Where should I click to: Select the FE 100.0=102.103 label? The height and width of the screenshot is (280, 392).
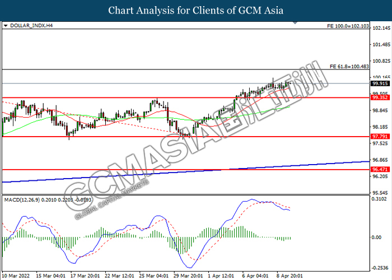pyautogui.click(x=348, y=26)
